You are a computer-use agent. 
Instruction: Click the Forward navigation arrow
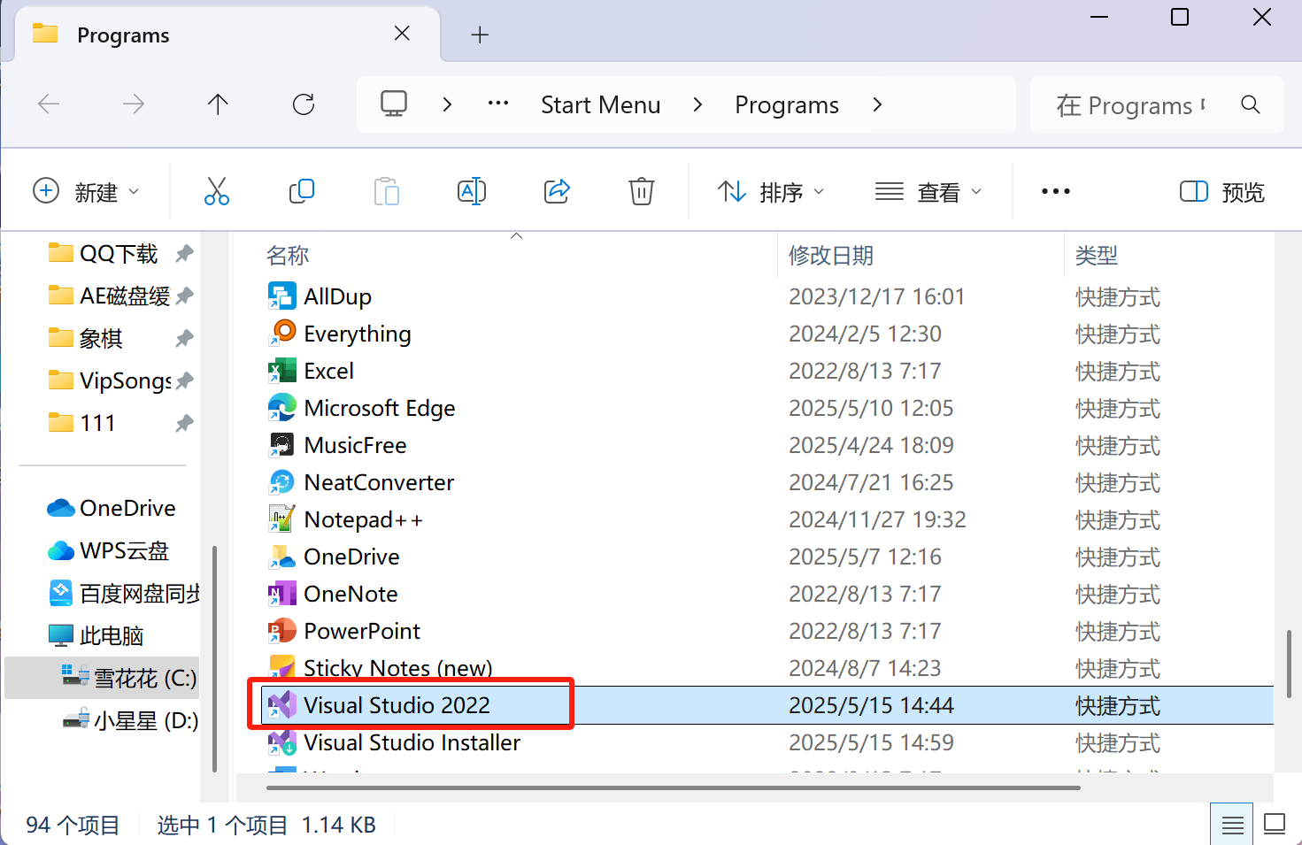coord(134,104)
